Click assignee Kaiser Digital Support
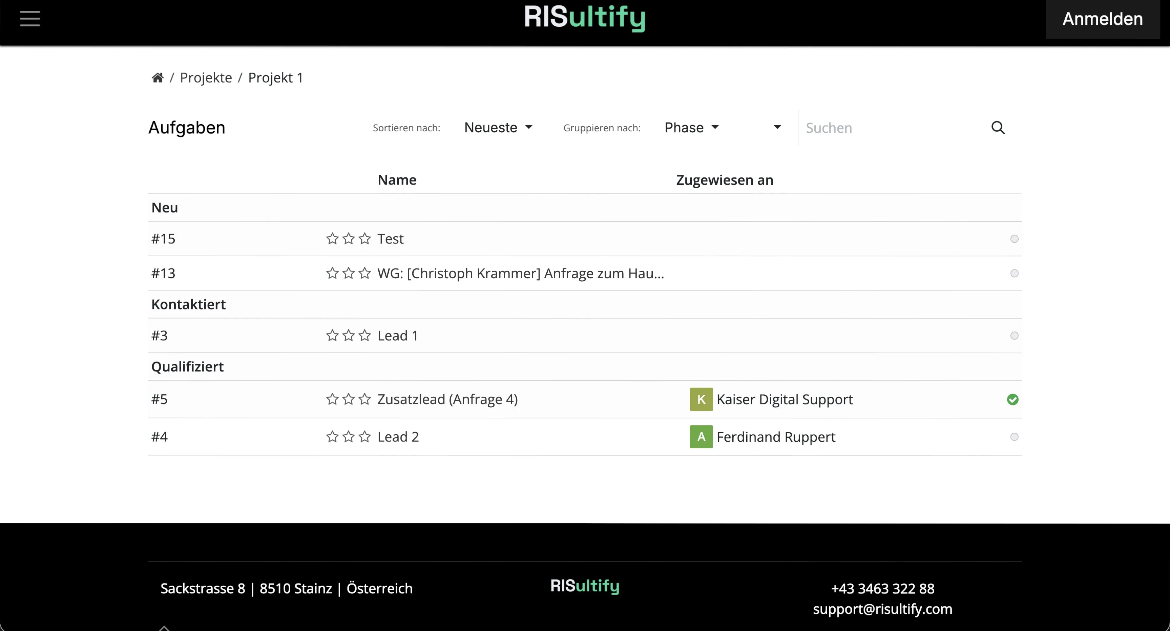 point(785,399)
